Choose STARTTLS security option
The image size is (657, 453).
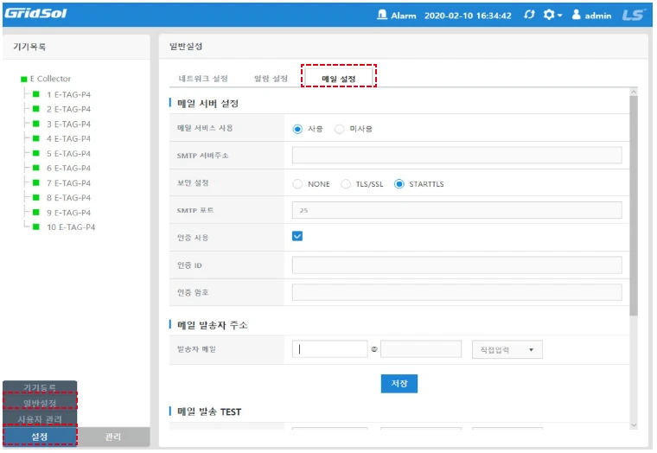(399, 184)
